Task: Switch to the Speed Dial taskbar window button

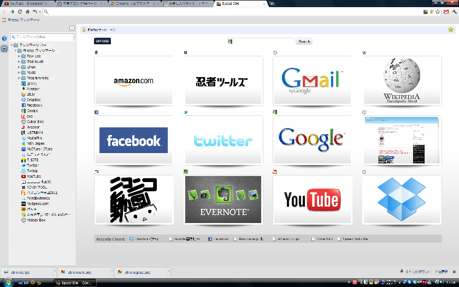Action: (x=75, y=283)
